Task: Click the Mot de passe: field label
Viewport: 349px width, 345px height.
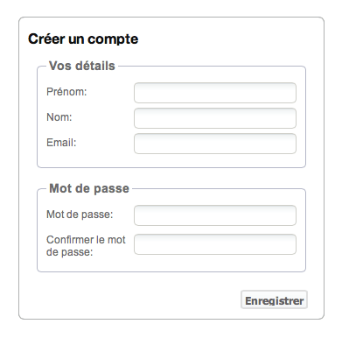Action: coord(80,215)
